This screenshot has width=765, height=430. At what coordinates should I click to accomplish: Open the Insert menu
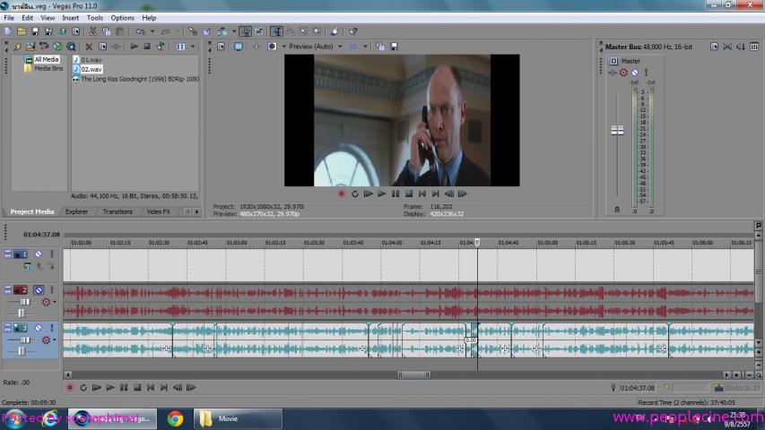(70, 18)
